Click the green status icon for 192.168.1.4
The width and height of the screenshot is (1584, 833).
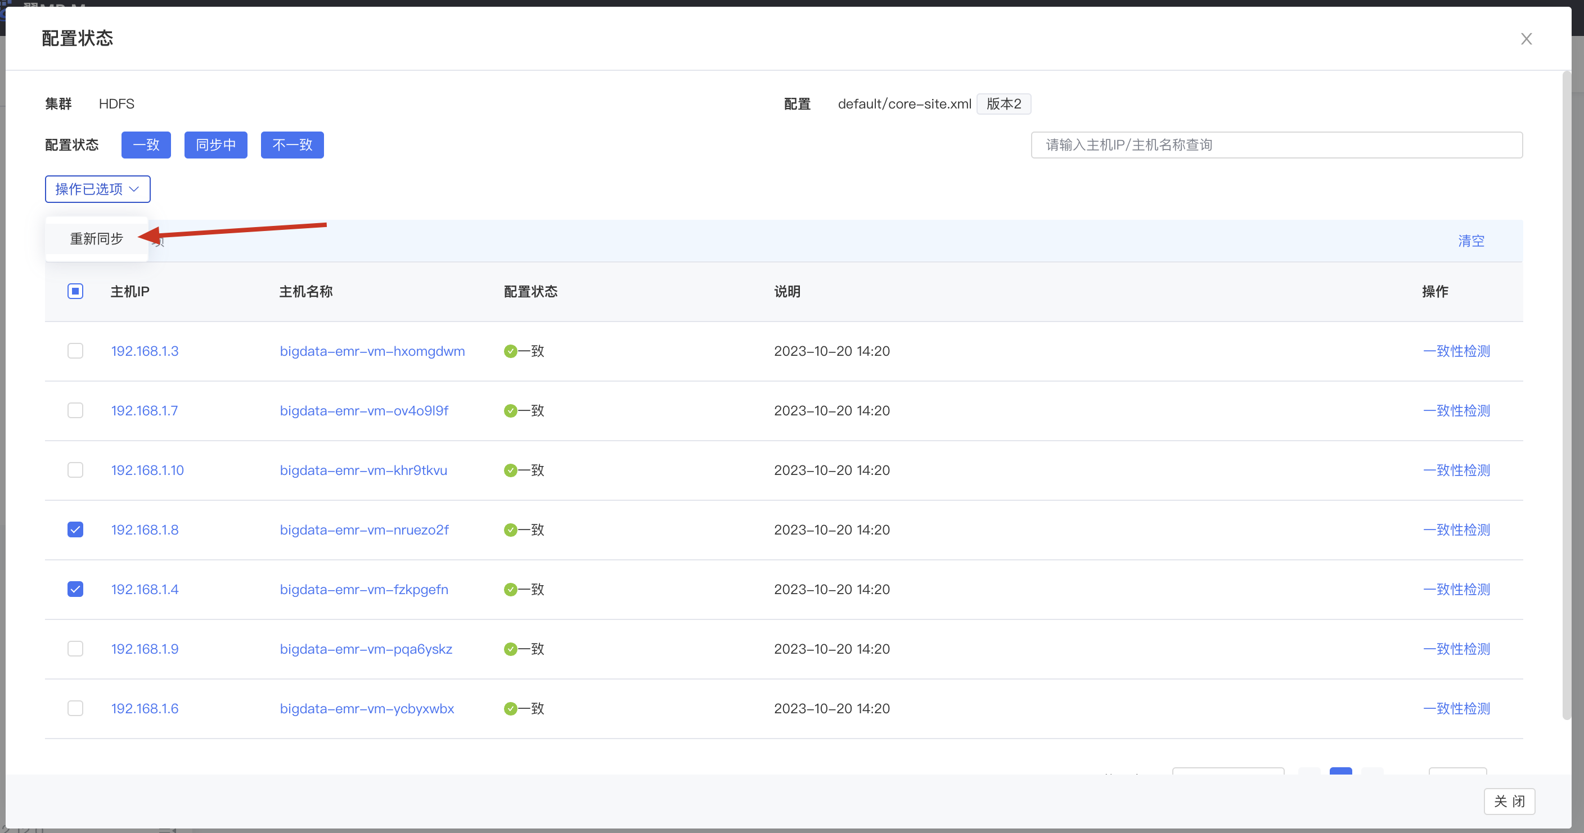pyautogui.click(x=510, y=590)
